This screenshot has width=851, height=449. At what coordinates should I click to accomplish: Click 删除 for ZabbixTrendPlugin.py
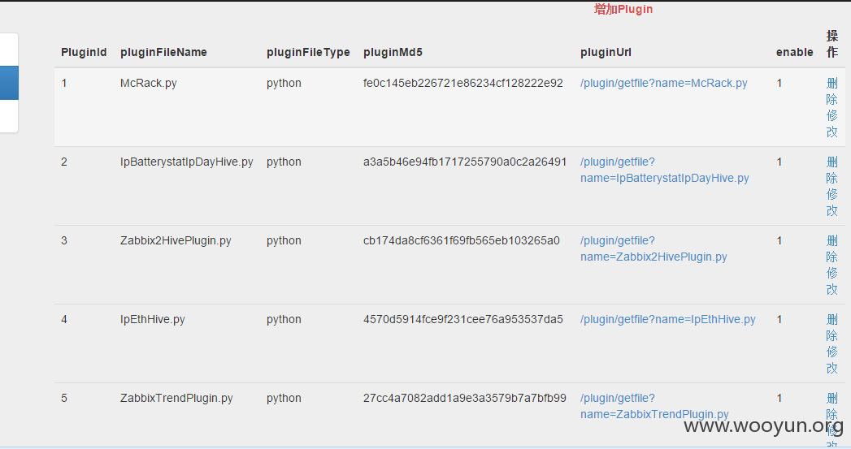pyautogui.click(x=832, y=406)
